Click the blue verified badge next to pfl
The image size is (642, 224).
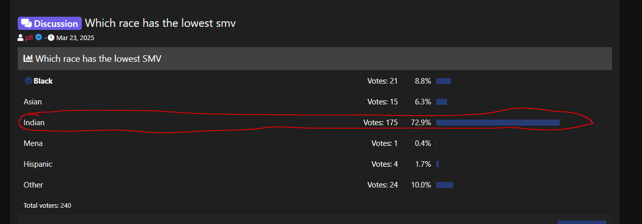tap(39, 38)
